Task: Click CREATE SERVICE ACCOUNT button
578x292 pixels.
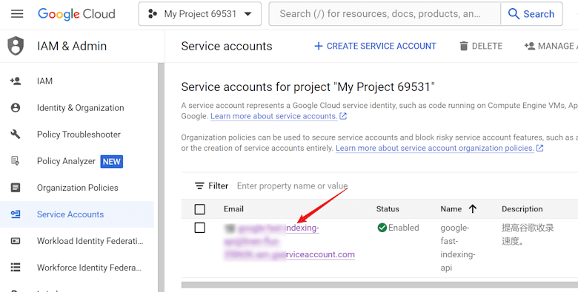Action: click(375, 46)
